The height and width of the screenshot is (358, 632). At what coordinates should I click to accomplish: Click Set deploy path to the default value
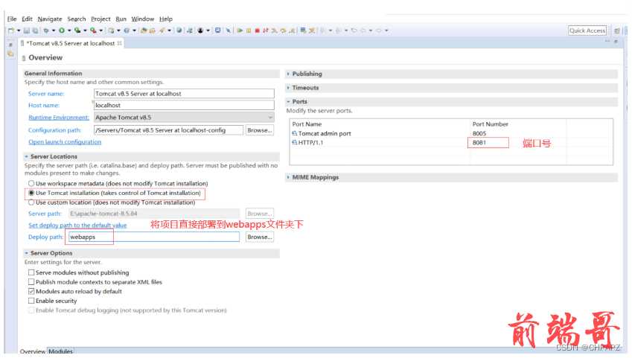(x=77, y=226)
